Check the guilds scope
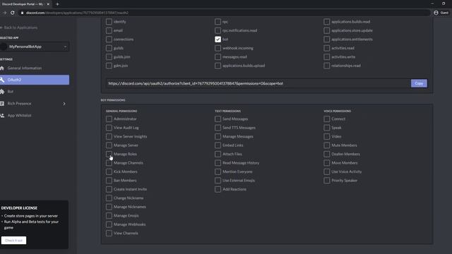This screenshot has height=254, width=452. point(109,48)
